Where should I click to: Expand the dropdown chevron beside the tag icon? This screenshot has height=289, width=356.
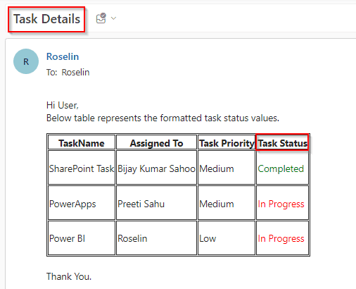113,18
